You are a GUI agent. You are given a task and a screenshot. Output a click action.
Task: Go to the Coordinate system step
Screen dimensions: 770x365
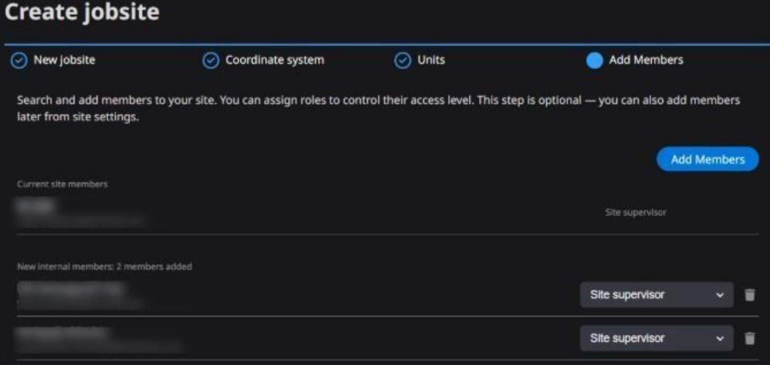point(275,60)
